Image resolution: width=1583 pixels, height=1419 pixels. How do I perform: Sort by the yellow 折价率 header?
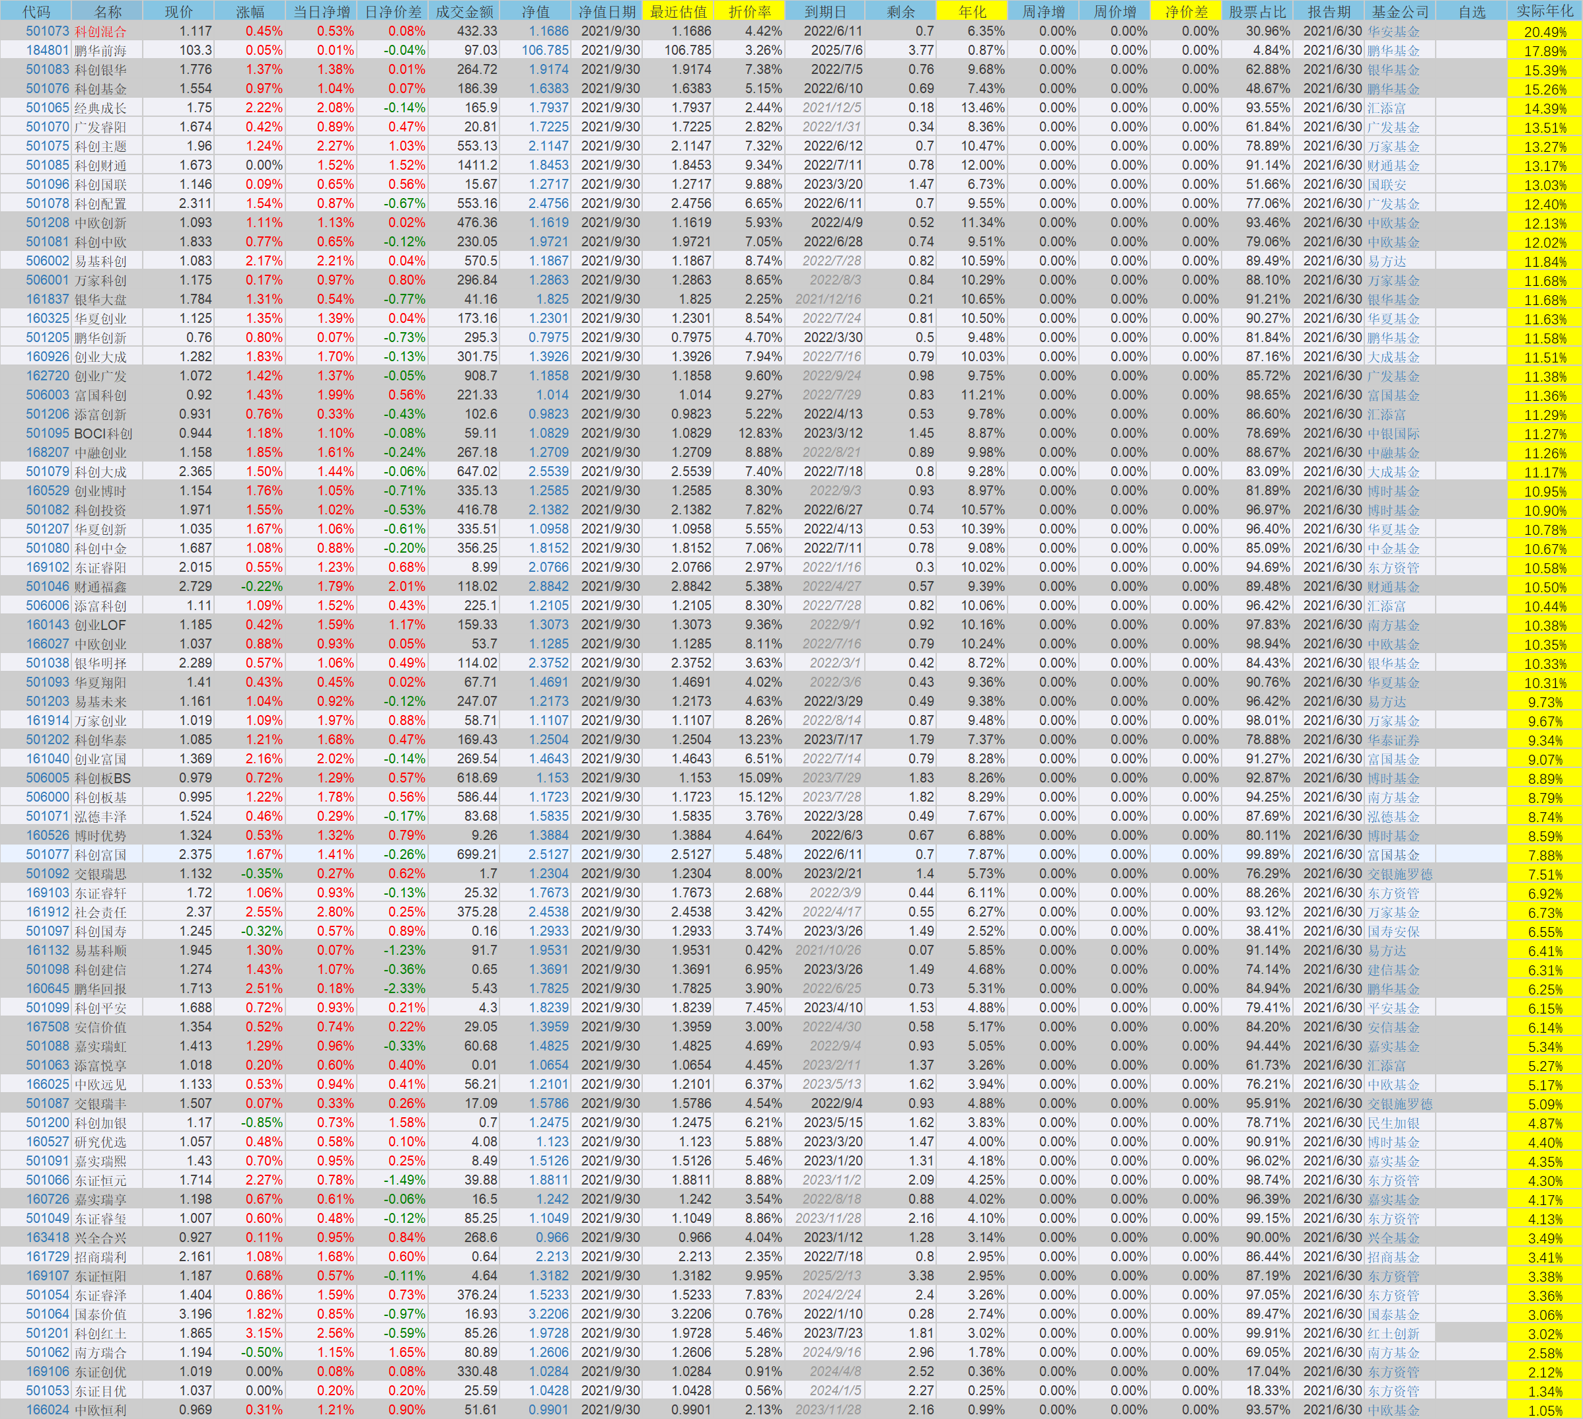pos(749,11)
